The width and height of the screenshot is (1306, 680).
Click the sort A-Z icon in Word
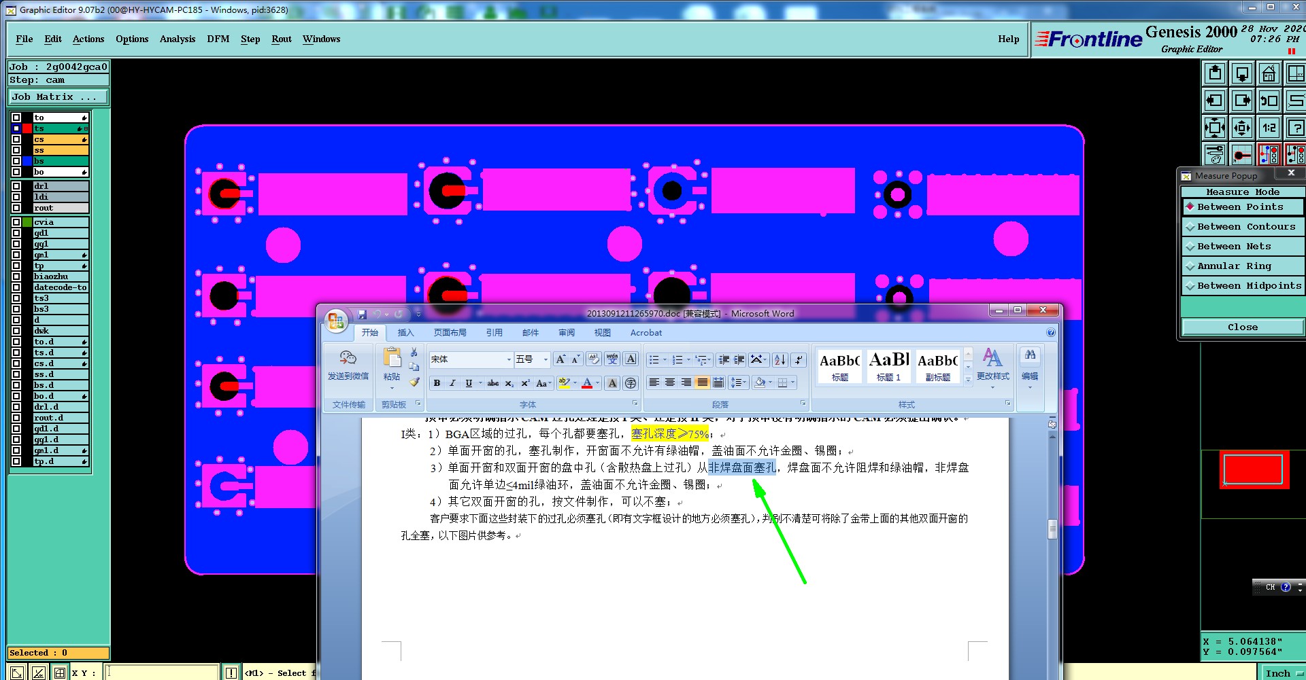780,359
